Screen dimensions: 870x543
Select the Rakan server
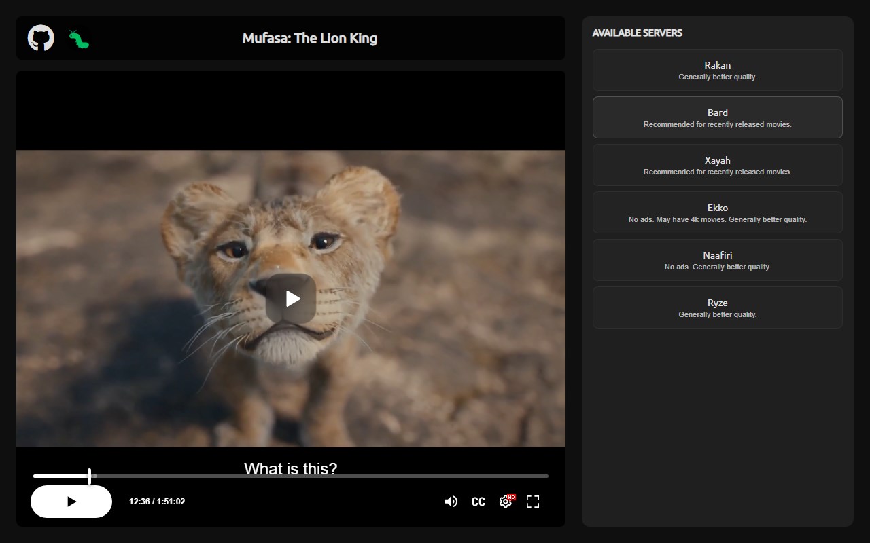pos(718,70)
